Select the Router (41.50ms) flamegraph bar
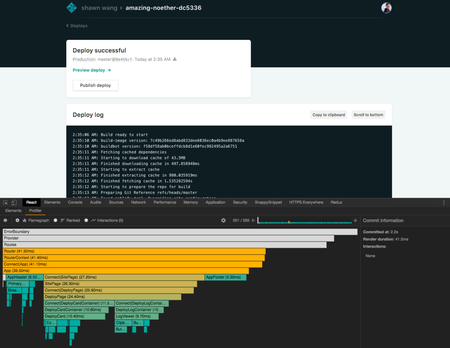 click(109, 251)
